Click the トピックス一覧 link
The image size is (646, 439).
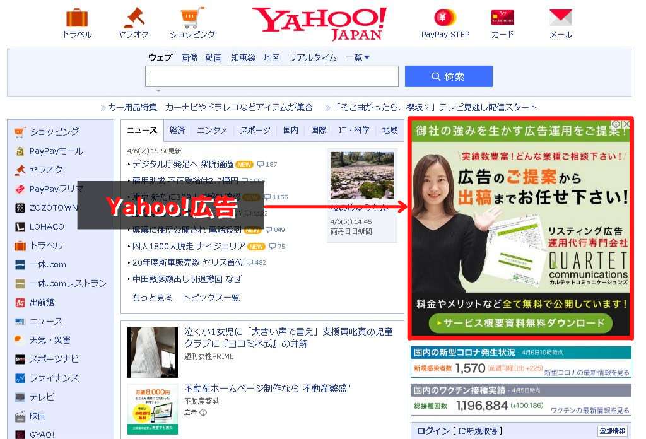(x=211, y=298)
